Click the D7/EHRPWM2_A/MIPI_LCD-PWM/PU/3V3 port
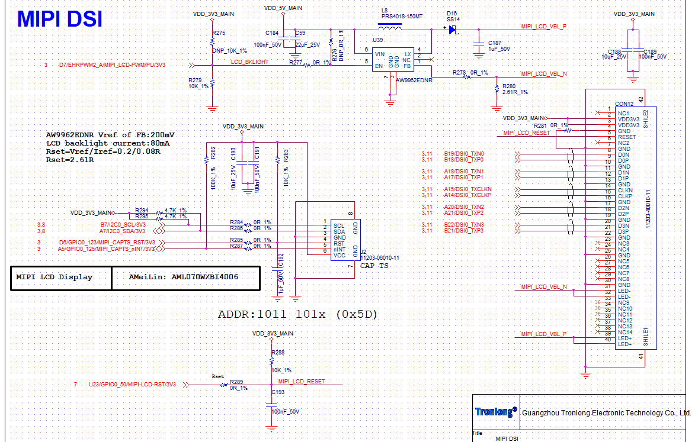The width and height of the screenshot is (695, 442). pos(112,65)
